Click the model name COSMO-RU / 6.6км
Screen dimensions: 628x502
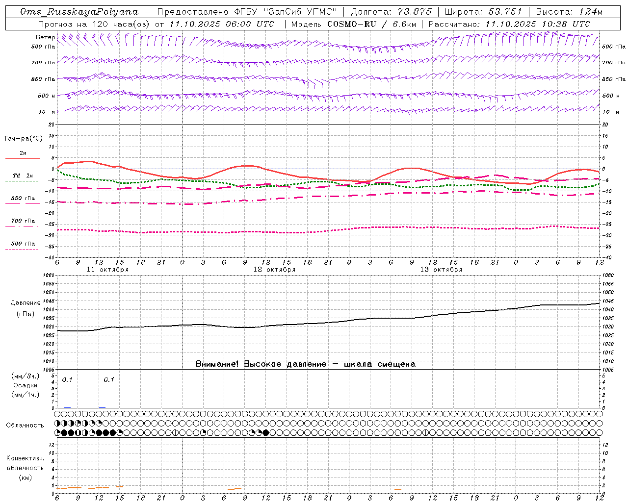point(371,24)
